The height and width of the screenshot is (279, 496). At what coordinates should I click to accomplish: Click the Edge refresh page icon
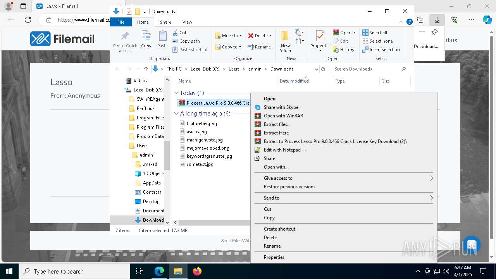pyautogui.click(x=28, y=20)
